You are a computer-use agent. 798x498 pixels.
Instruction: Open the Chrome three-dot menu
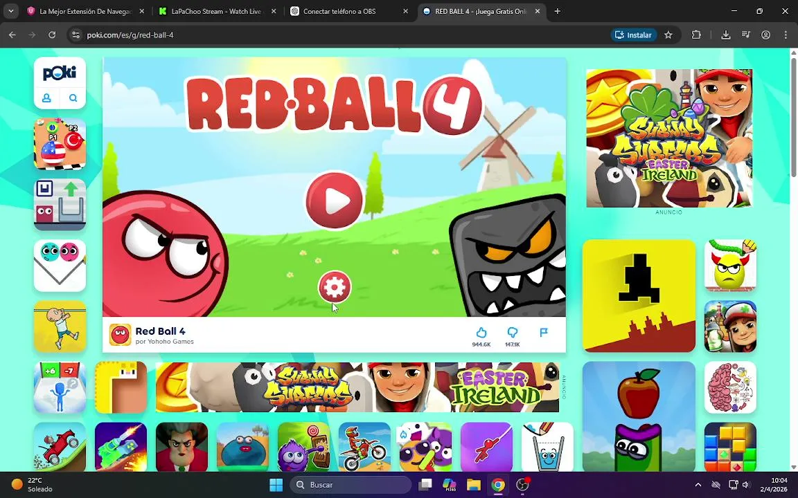[x=786, y=35]
